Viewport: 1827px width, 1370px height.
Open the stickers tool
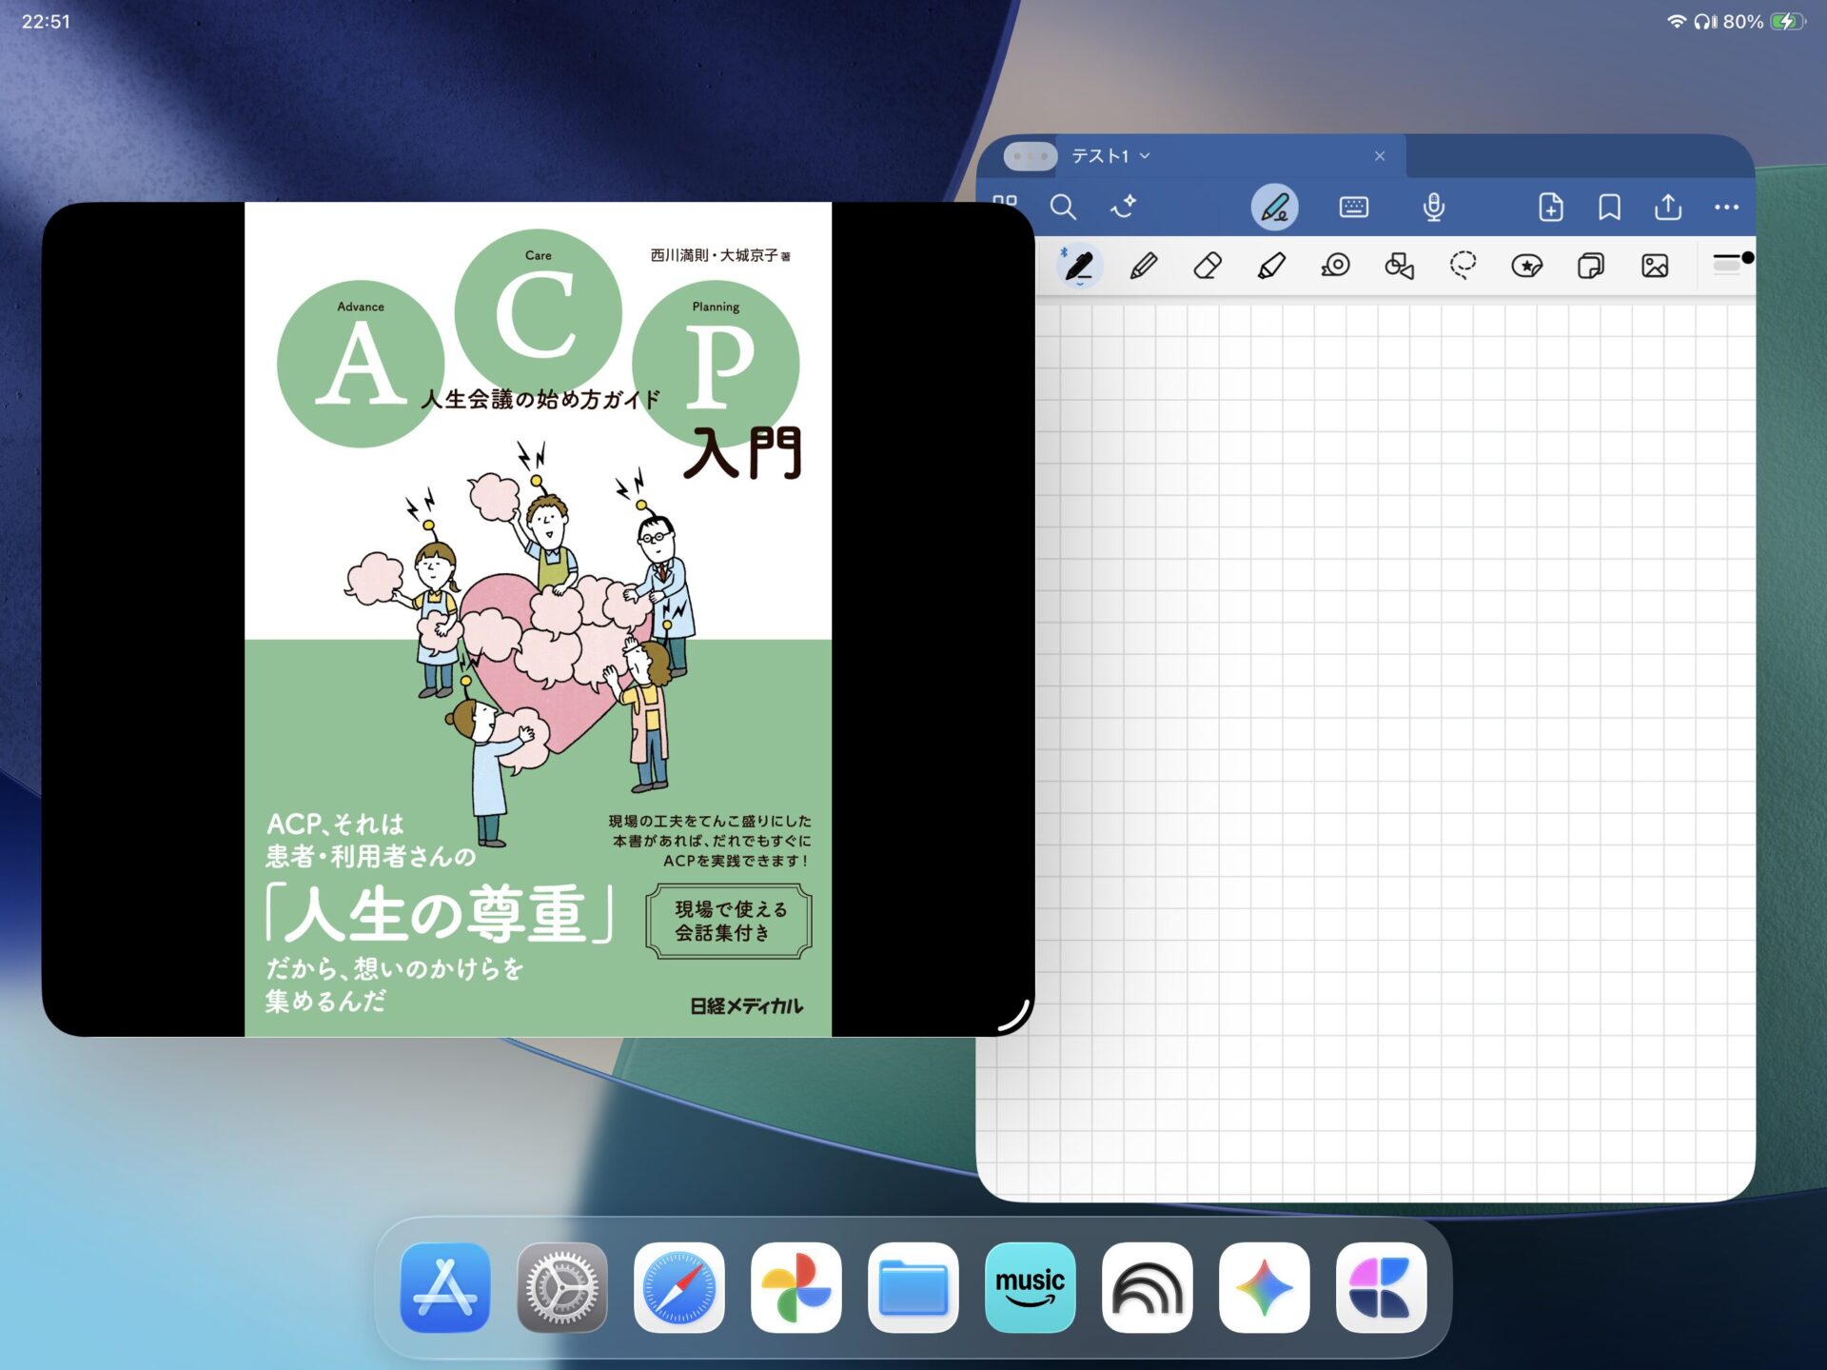point(1526,266)
